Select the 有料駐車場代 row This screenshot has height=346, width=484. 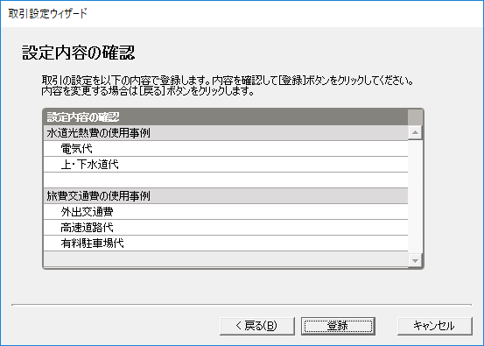(x=226, y=244)
